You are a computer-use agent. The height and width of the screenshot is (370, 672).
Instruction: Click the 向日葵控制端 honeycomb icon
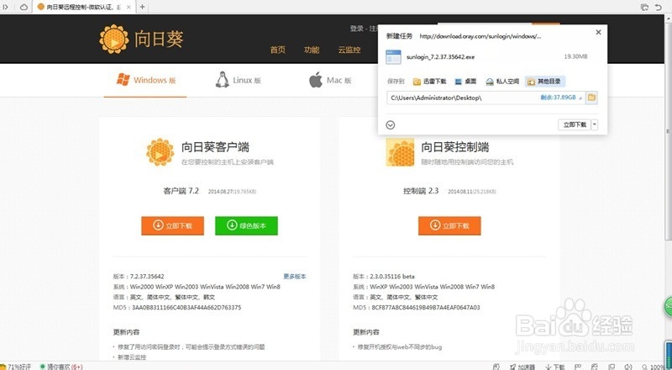401,152
